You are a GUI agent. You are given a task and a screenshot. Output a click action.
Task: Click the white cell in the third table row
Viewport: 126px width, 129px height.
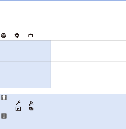click(x=88, y=69)
